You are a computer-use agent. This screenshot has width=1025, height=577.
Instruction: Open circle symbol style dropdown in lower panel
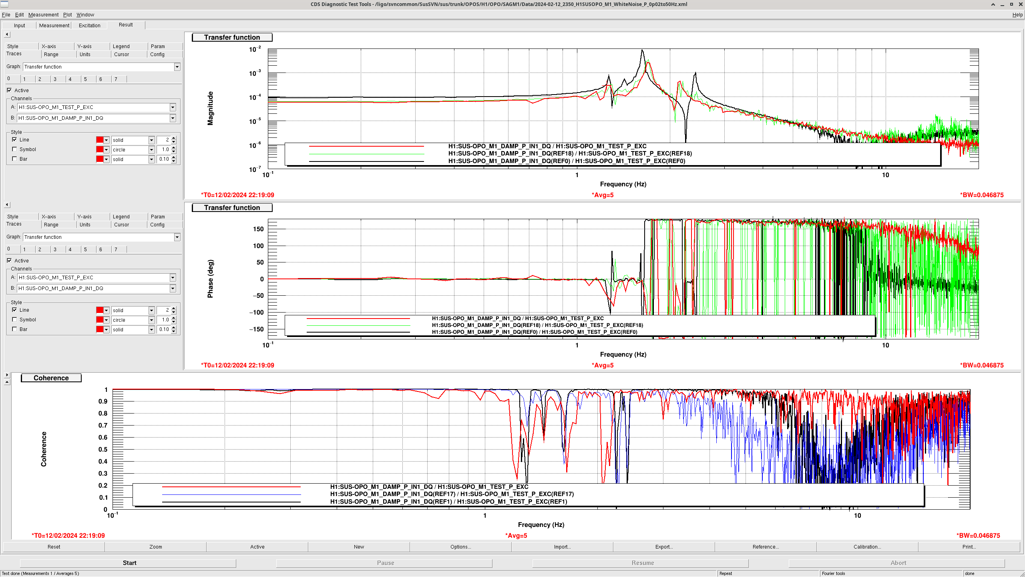151,320
